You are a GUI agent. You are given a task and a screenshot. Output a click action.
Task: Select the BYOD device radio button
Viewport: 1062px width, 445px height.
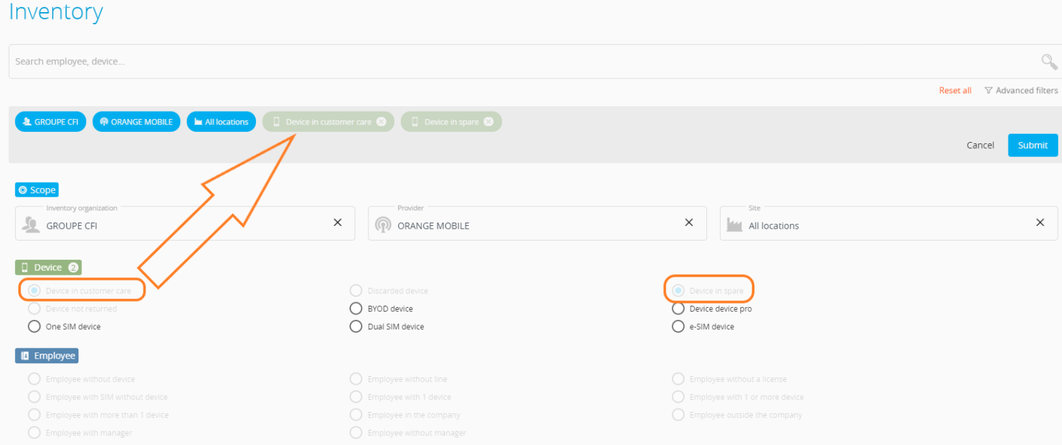tap(356, 309)
